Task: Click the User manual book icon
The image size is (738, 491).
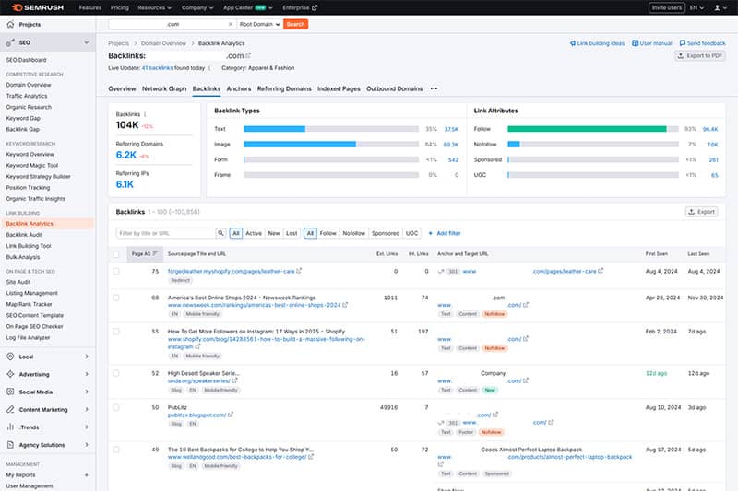Action: (635, 43)
